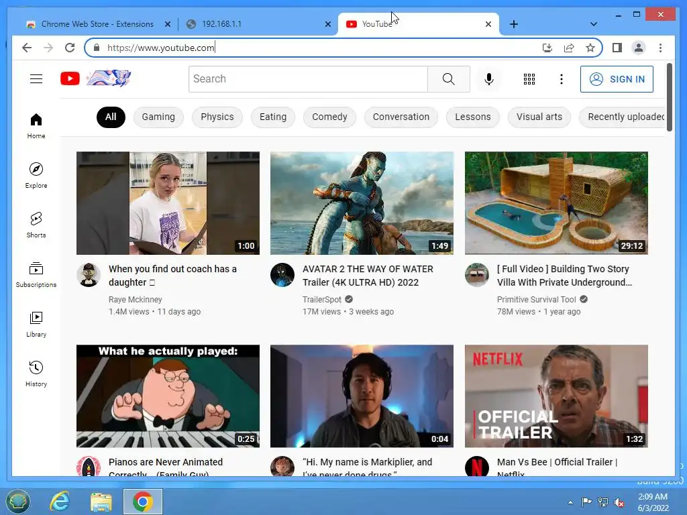
Task: Go to Home in the sidebar
Action: click(x=36, y=126)
